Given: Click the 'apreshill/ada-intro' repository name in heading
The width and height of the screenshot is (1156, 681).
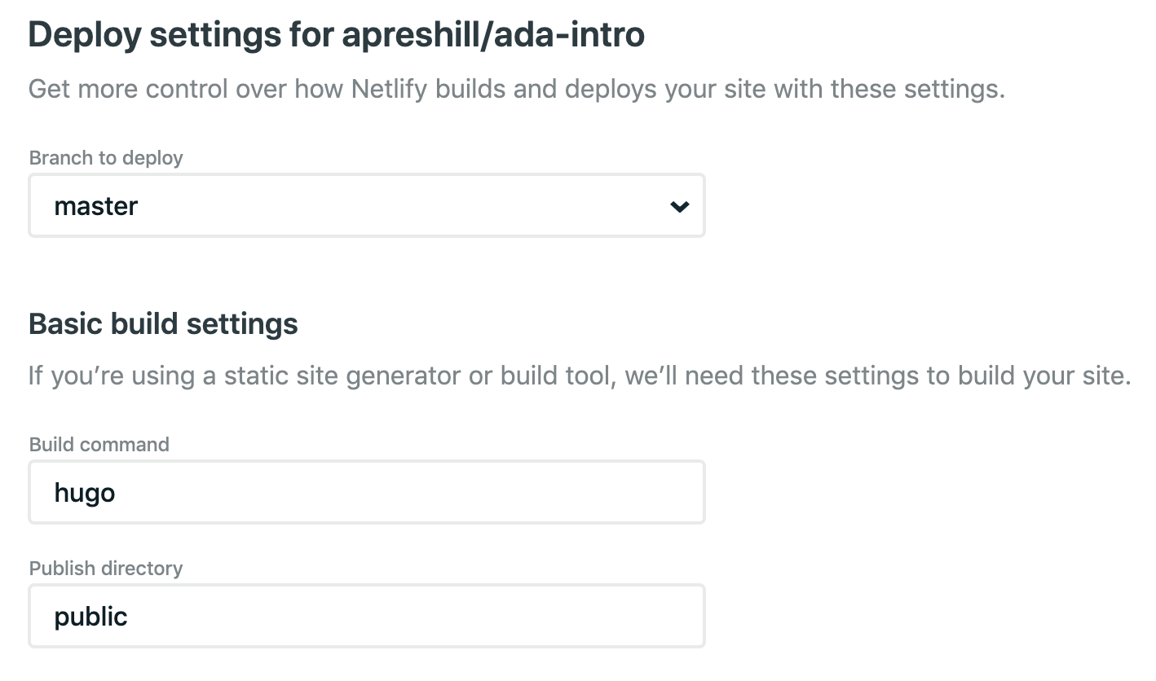Looking at the screenshot, I should [x=493, y=34].
